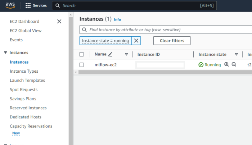Collapse the Instances sidebar section

pos(5,53)
